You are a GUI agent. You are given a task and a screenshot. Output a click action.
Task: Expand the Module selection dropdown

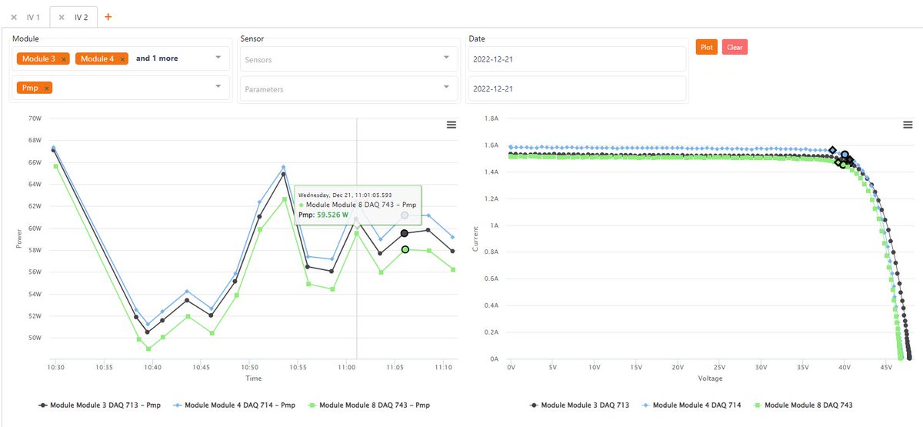(x=218, y=58)
